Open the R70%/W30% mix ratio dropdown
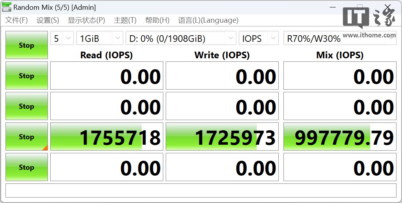This screenshot has height=203, width=402. click(340, 38)
